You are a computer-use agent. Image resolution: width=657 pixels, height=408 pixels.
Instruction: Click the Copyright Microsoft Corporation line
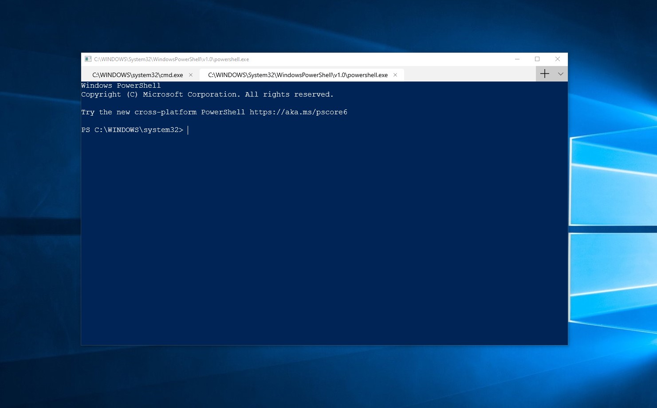(x=207, y=94)
